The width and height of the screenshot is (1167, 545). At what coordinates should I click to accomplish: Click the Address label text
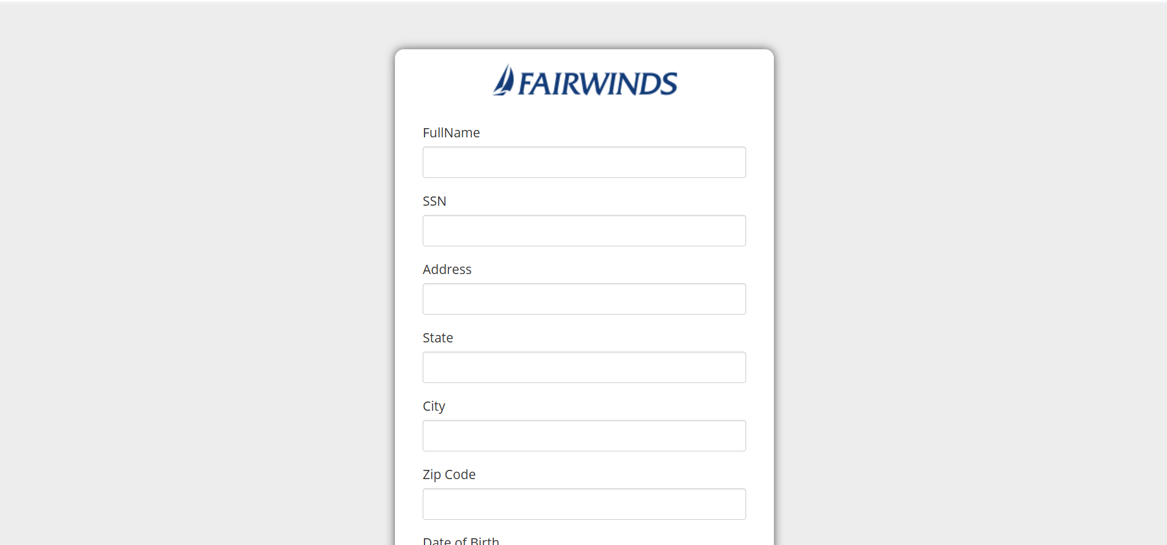447,270
